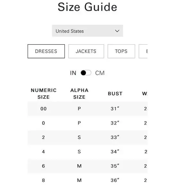Viewport: 186px width, 186px height.
Task: Open the TOPS size tab
Action: 121,51
